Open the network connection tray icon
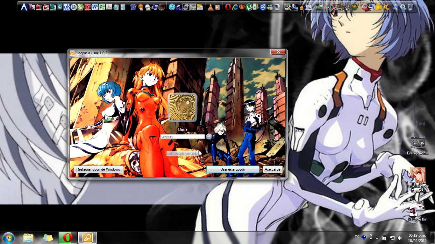This screenshot has width=435, height=244. pos(392,238)
